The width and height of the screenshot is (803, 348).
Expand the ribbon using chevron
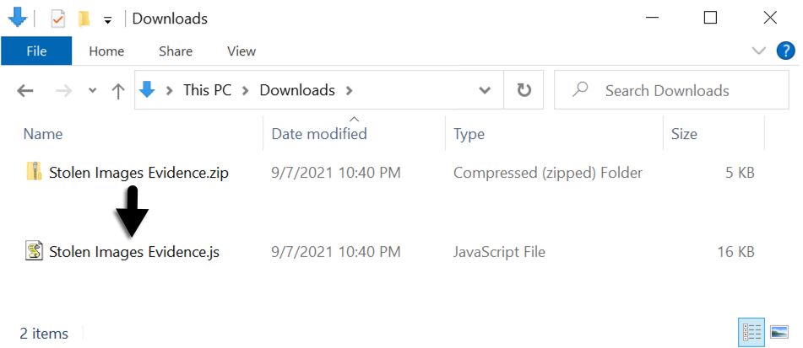click(x=758, y=51)
